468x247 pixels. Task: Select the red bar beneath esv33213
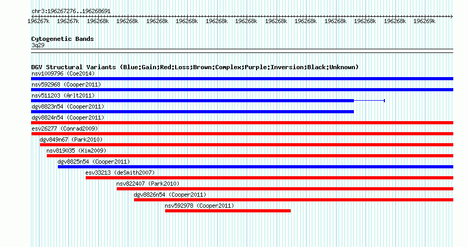tap(270, 178)
